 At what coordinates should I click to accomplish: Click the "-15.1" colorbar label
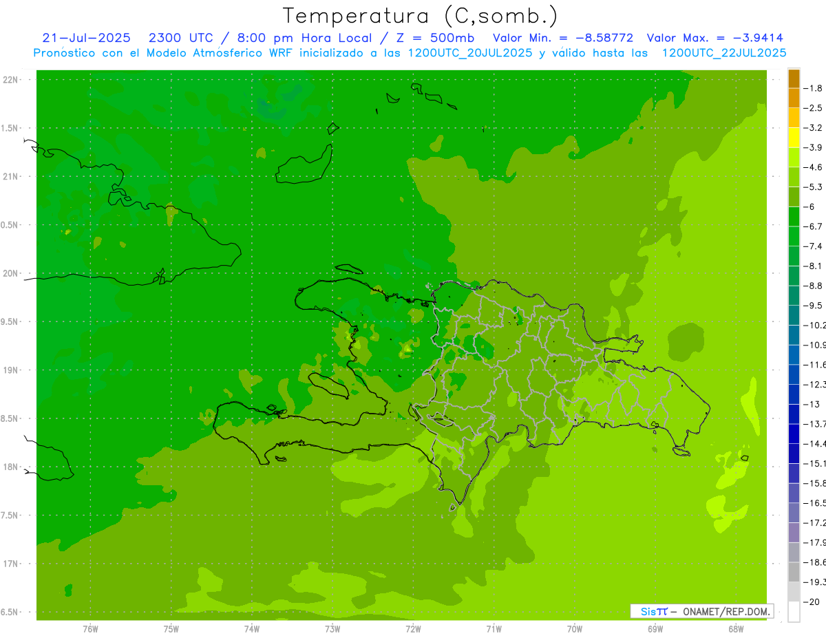tap(816, 463)
